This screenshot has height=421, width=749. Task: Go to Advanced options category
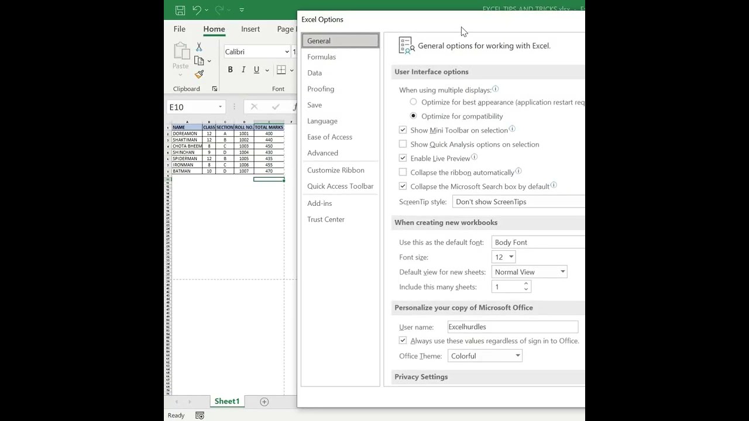pos(340,153)
